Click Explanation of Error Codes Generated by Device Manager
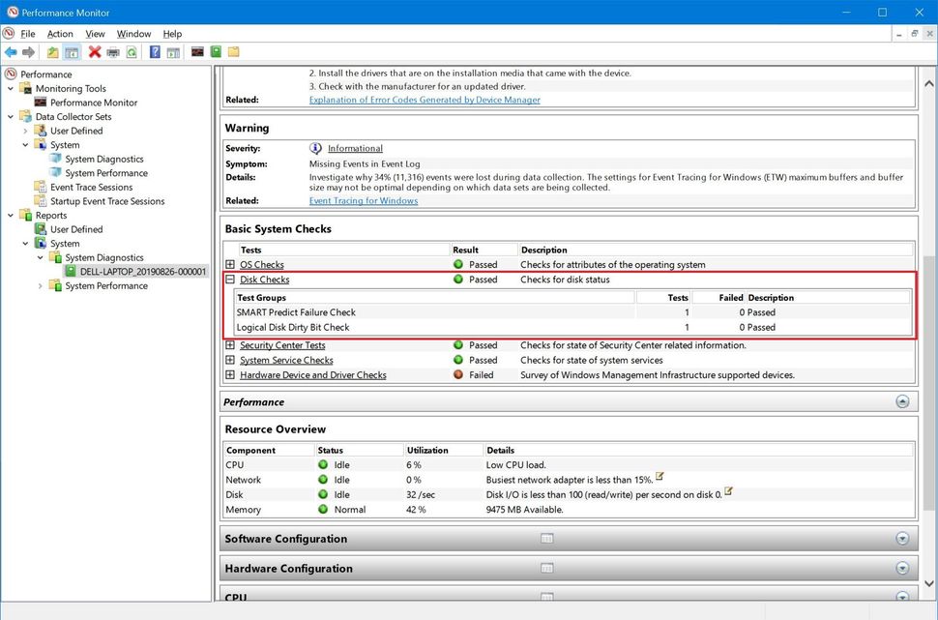Image resolution: width=938 pixels, height=620 pixels. pyautogui.click(x=424, y=100)
